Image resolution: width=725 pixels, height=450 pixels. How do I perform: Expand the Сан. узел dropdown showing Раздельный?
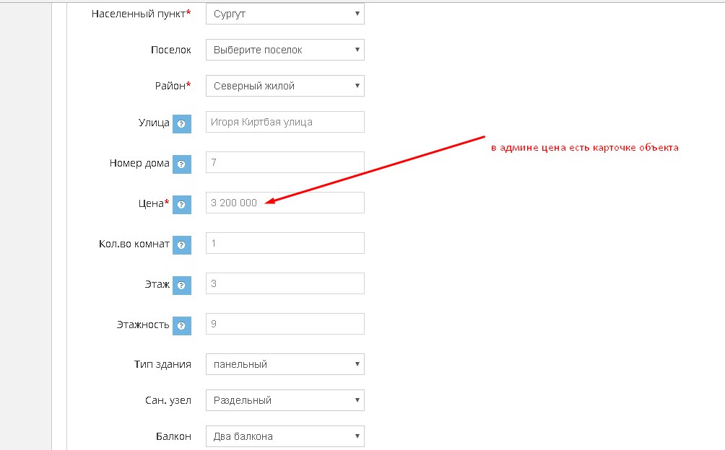[x=285, y=400]
